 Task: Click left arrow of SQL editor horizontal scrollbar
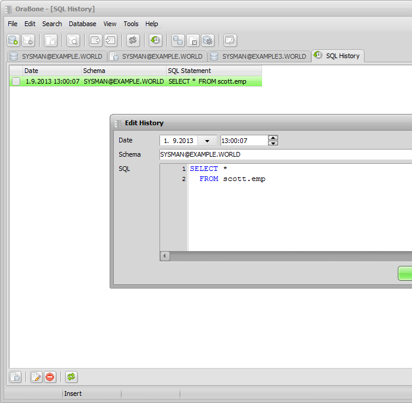(165, 256)
